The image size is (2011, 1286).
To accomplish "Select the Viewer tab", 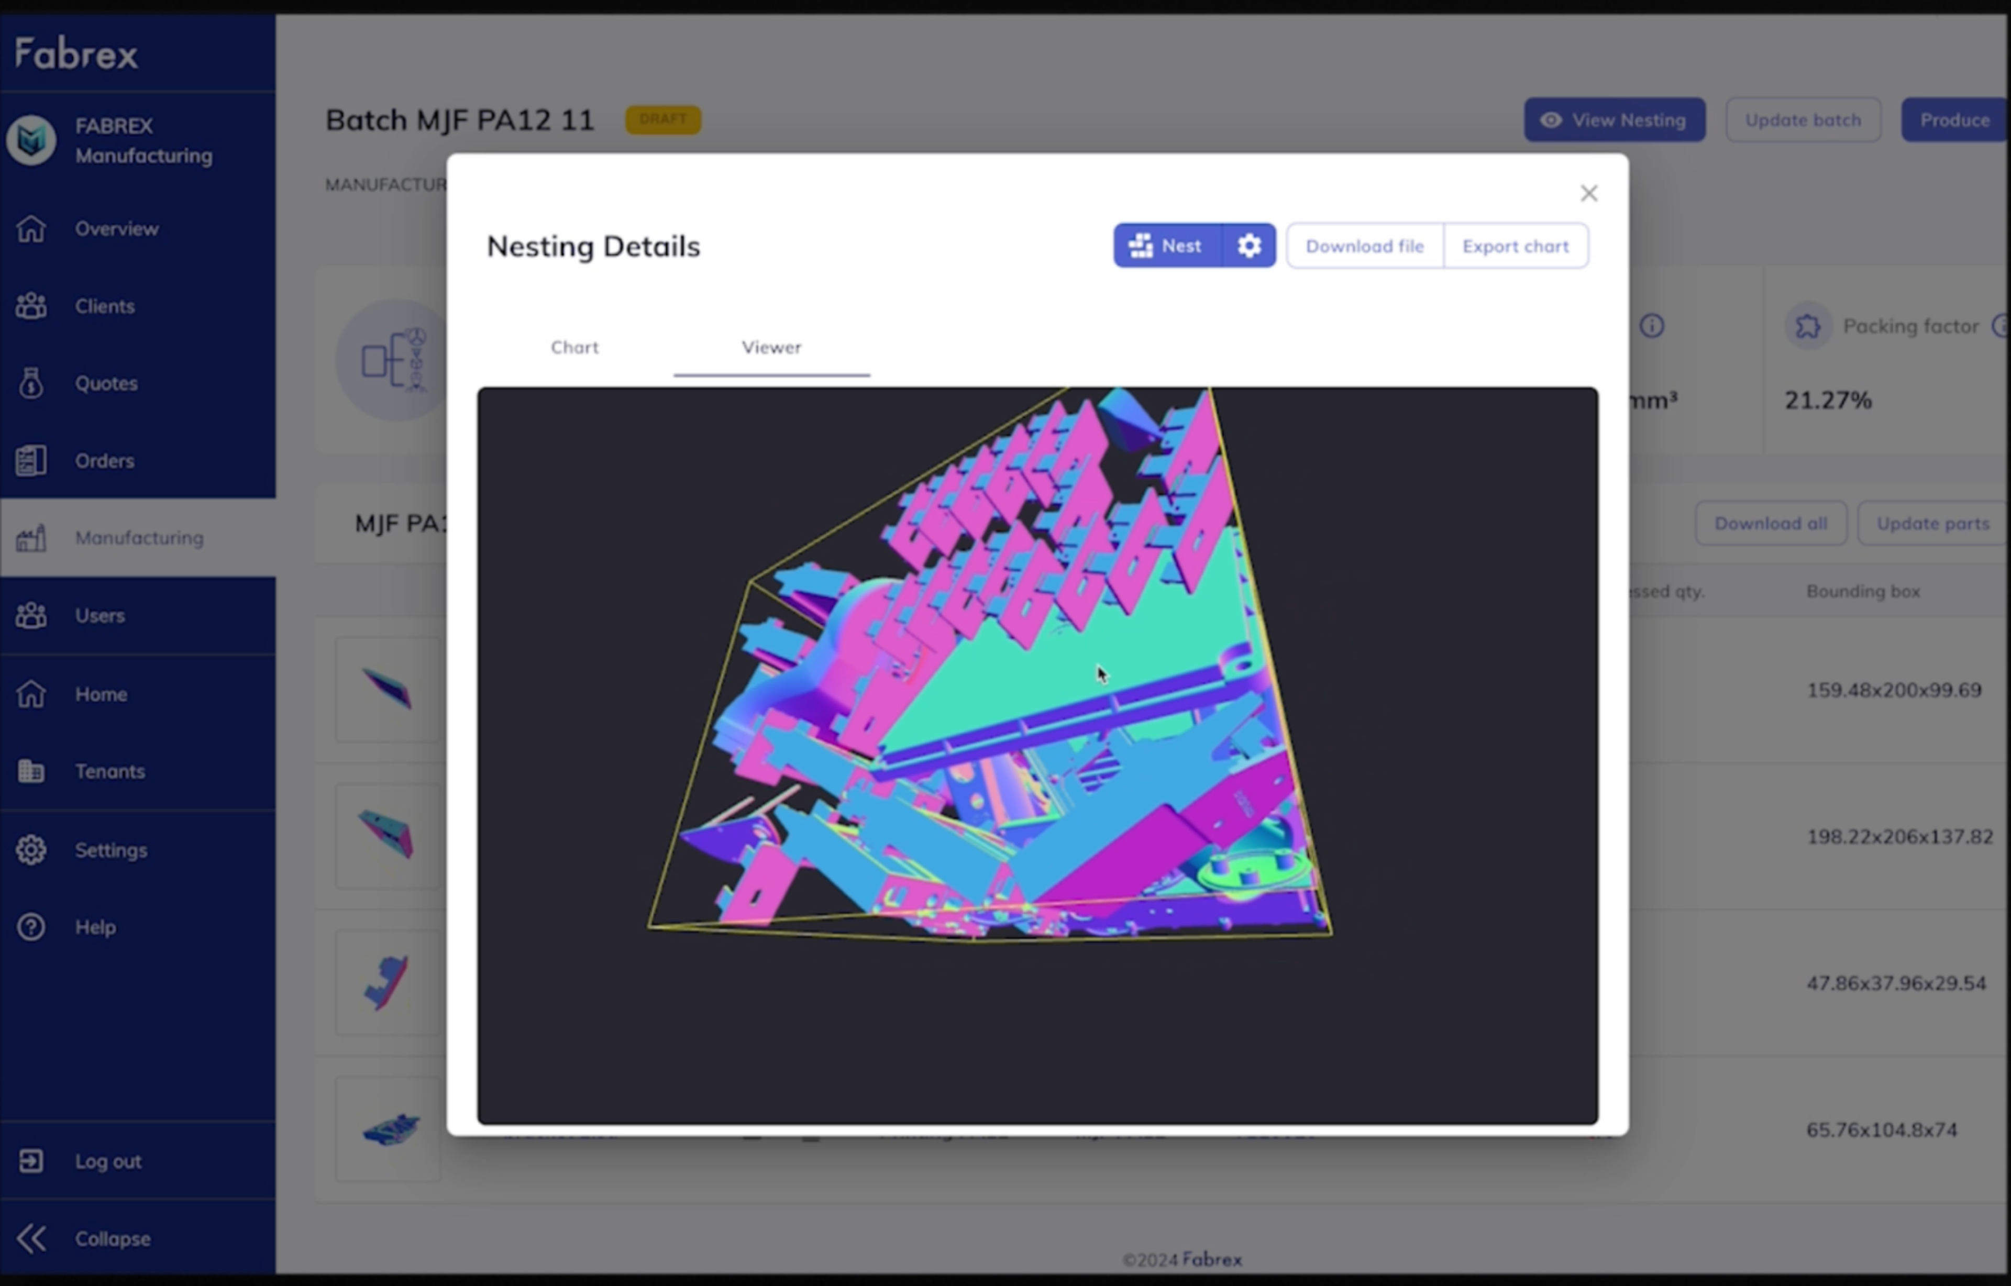I will point(771,347).
